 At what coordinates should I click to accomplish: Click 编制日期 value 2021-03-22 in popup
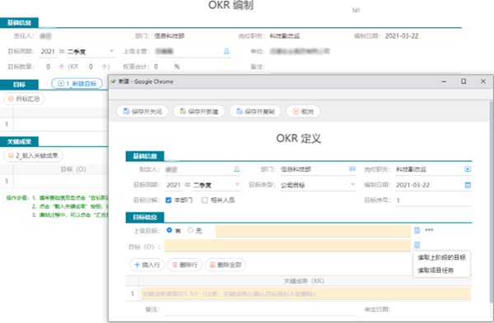[413, 185]
